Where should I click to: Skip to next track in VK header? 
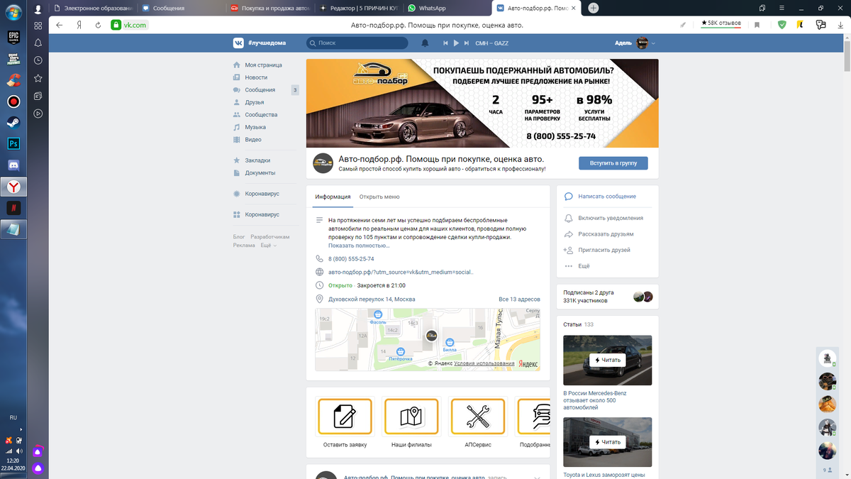click(x=466, y=43)
